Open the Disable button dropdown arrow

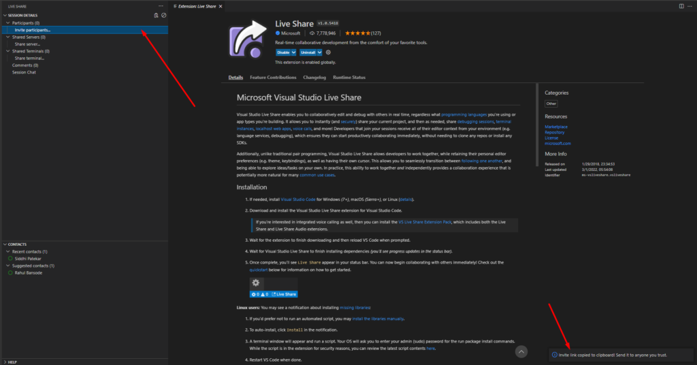[293, 52]
